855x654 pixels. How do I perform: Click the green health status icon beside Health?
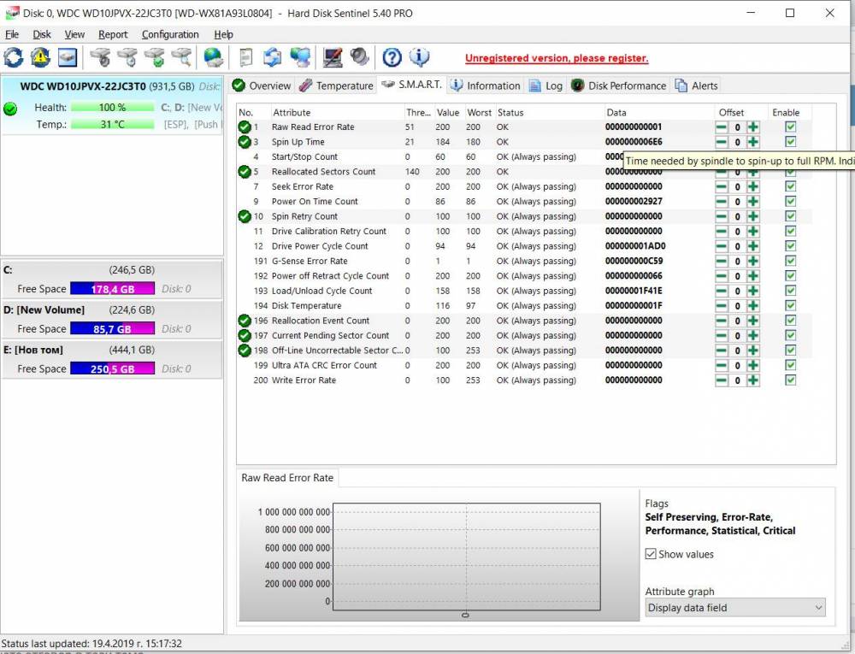(10, 109)
